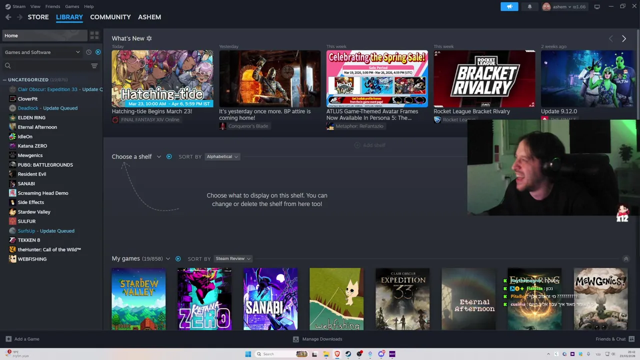This screenshot has height=360, width=640.
Task: Open Katana ZERO game cover
Action: pyautogui.click(x=204, y=299)
